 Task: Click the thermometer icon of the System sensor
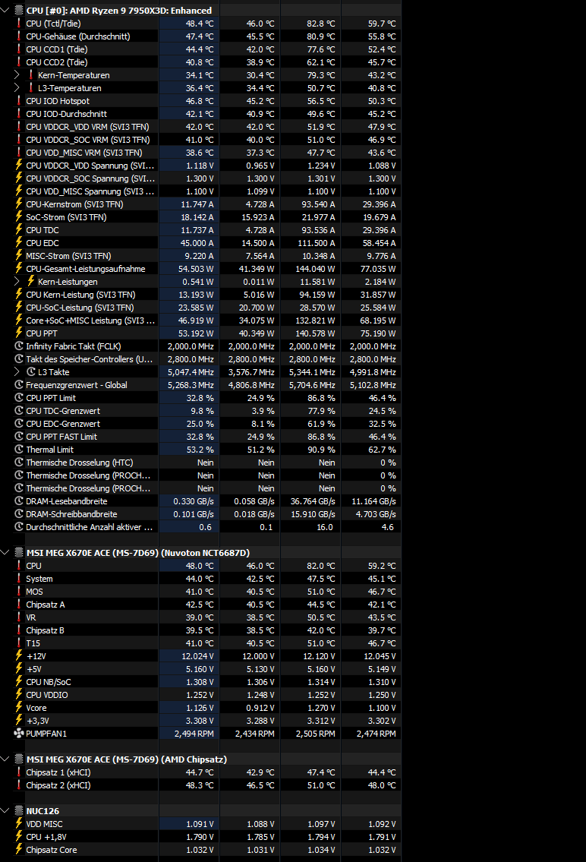tap(19, 578)
